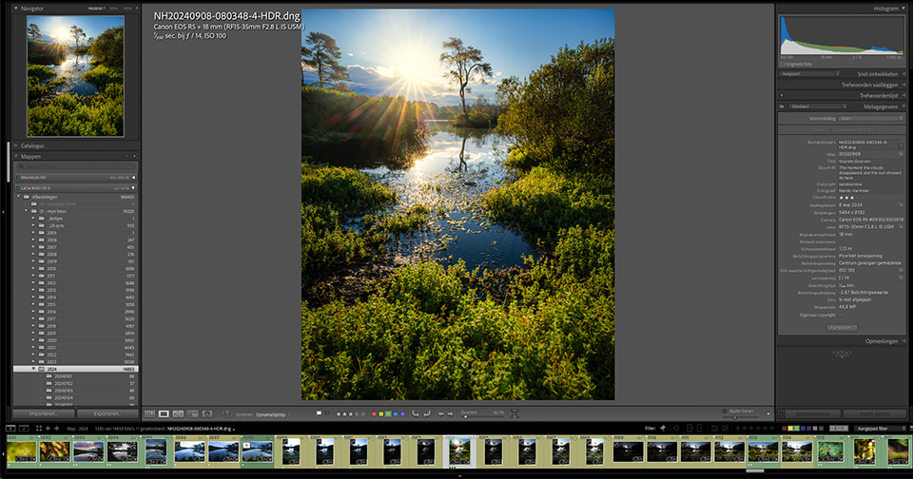The image size is (913, 479).
Task: Click the Navigator preview thumbnail
Action: 75,76
